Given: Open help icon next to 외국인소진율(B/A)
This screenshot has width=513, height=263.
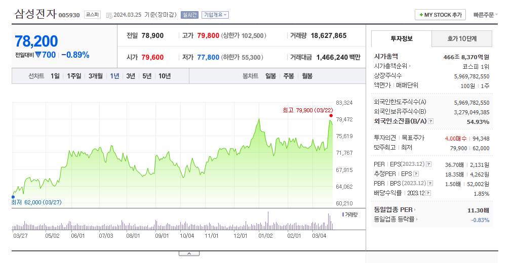Looking at the screenshot, I should coord(430,121).
